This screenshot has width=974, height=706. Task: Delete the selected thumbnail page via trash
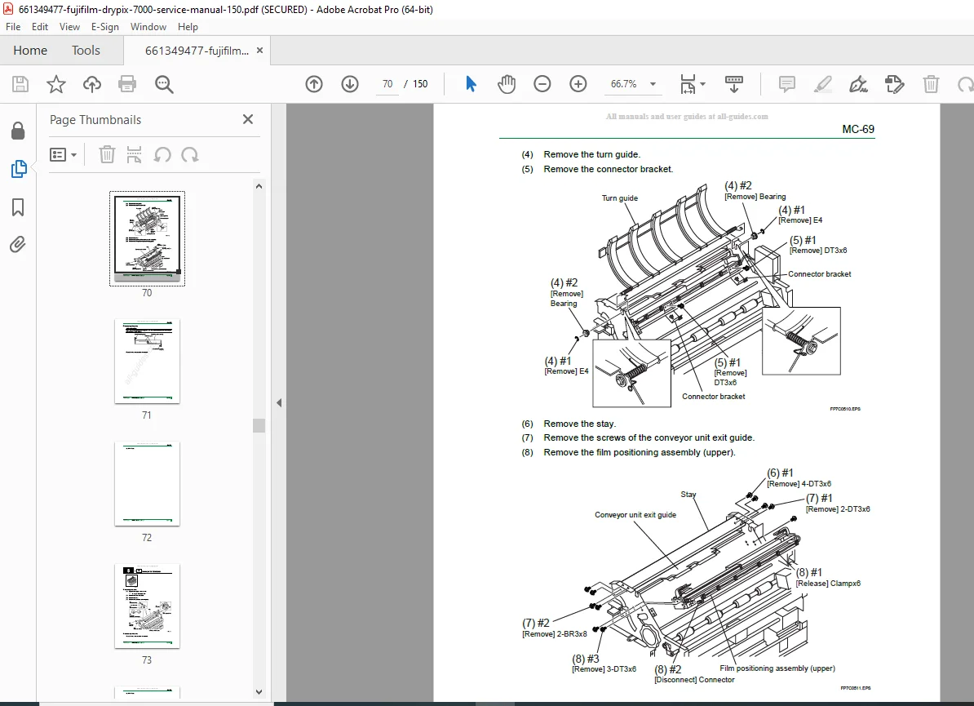point(107,155)
